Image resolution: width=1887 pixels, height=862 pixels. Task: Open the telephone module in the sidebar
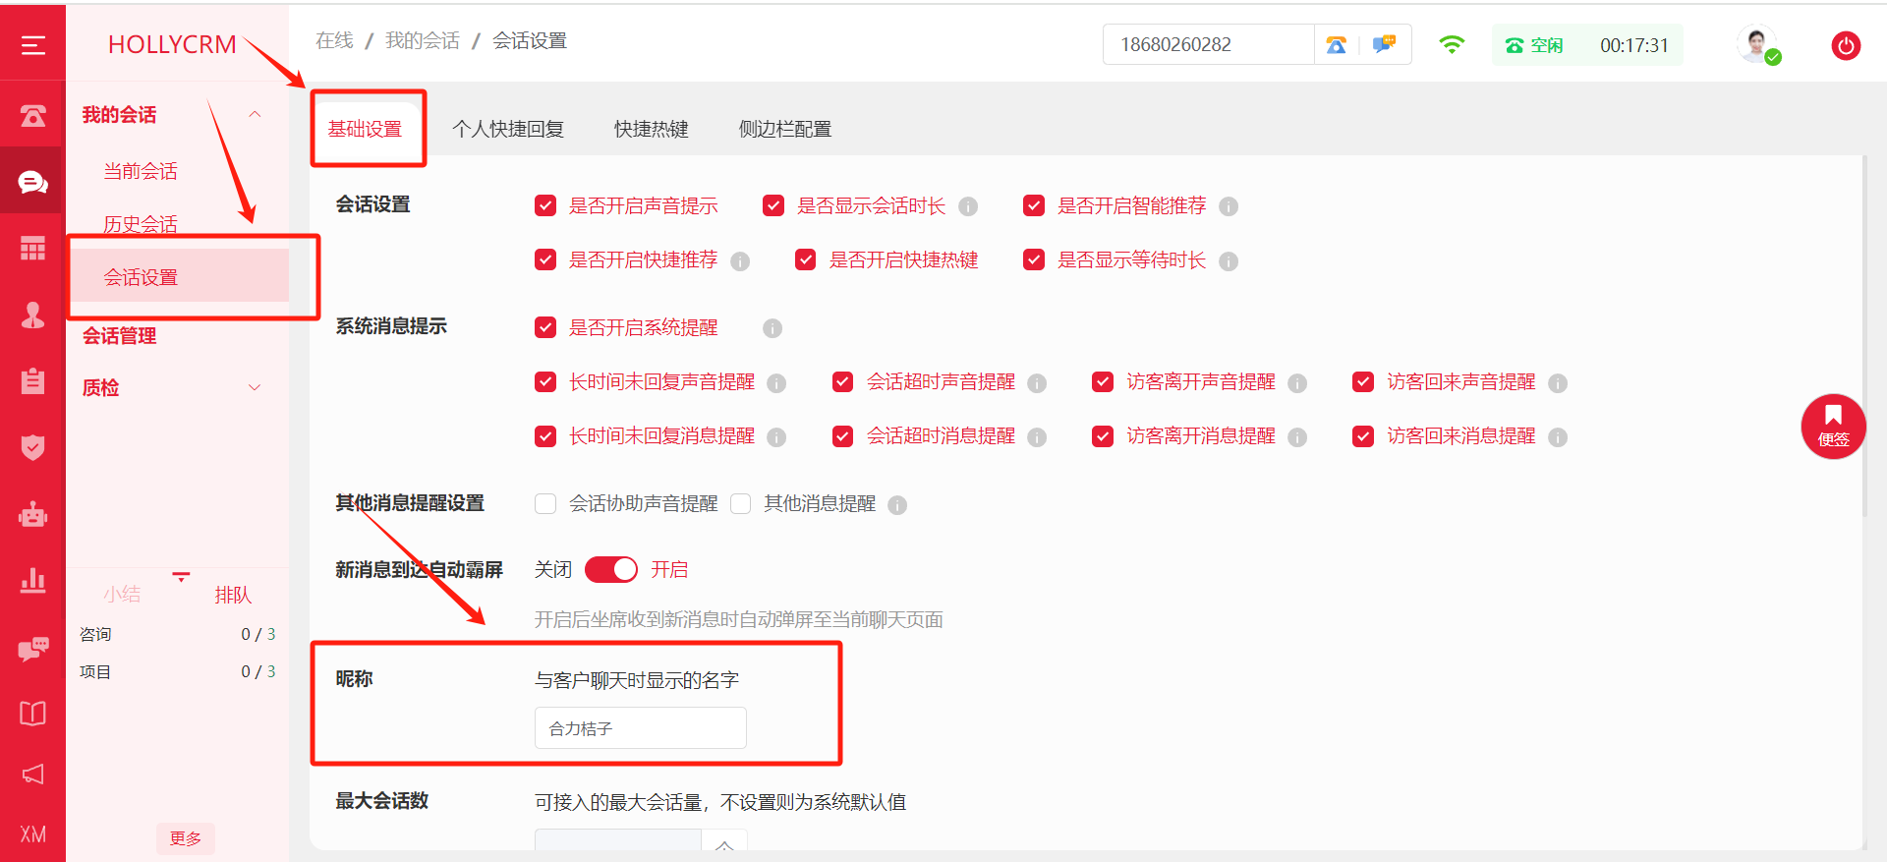tap(33, 116)
